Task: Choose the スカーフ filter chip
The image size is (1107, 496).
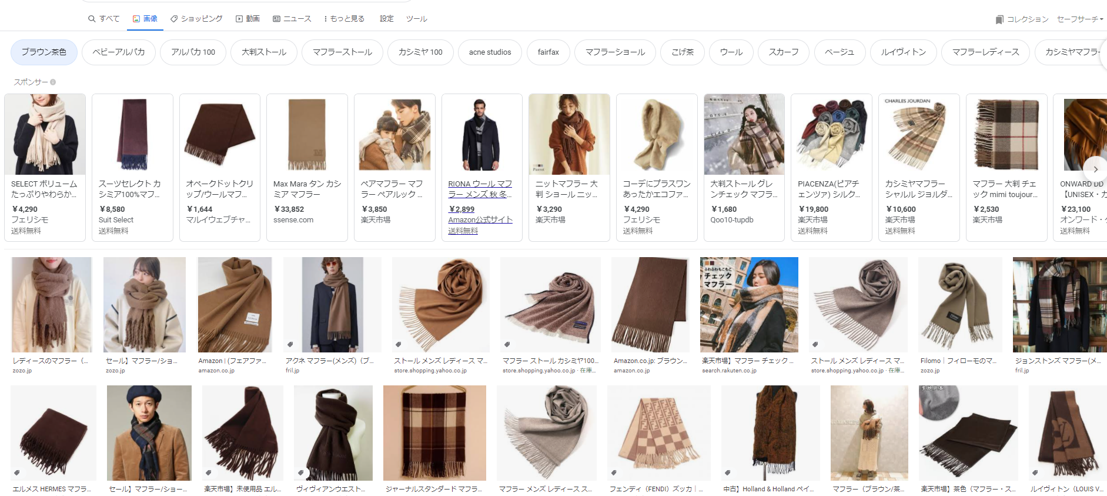Action: pyautogui.click(x=783, y=52)
